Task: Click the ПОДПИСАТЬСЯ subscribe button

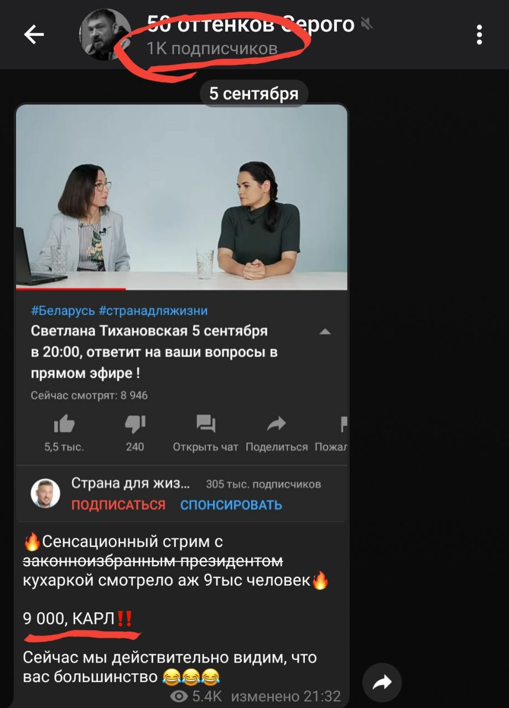Action: [x=118, y=504]
